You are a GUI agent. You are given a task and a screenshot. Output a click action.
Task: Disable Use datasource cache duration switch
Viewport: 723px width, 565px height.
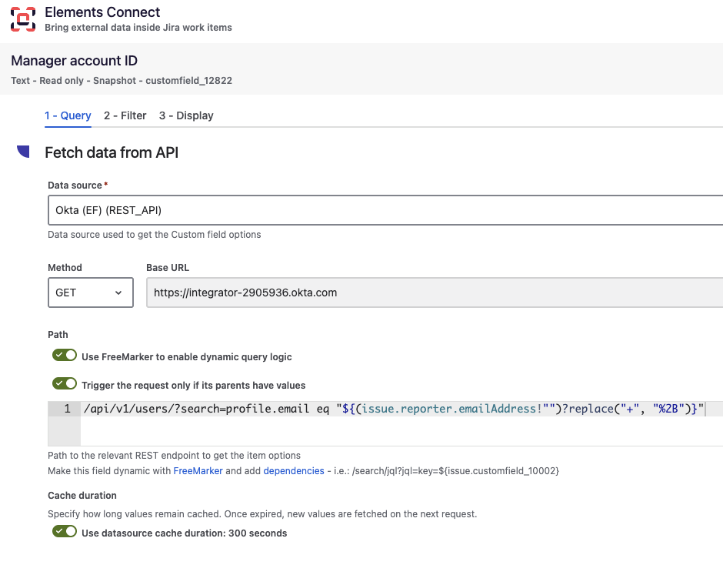(x=65, y=531)
